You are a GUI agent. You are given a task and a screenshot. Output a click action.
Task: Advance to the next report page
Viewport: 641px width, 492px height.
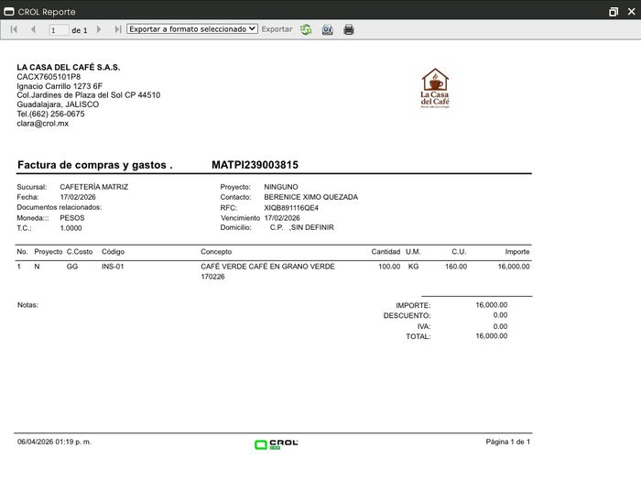point(100,29)
